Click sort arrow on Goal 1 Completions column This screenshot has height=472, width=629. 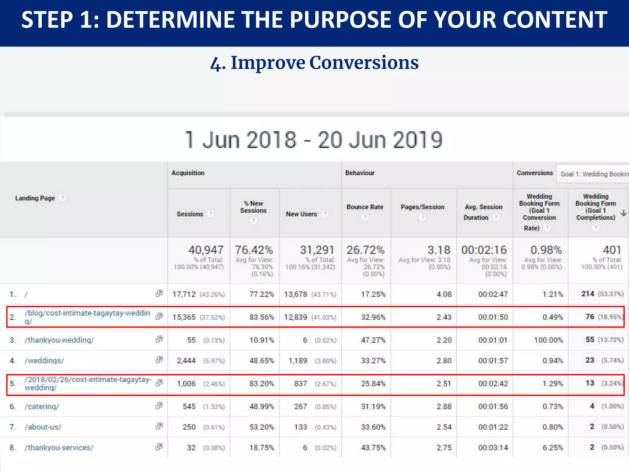(623, 213)
